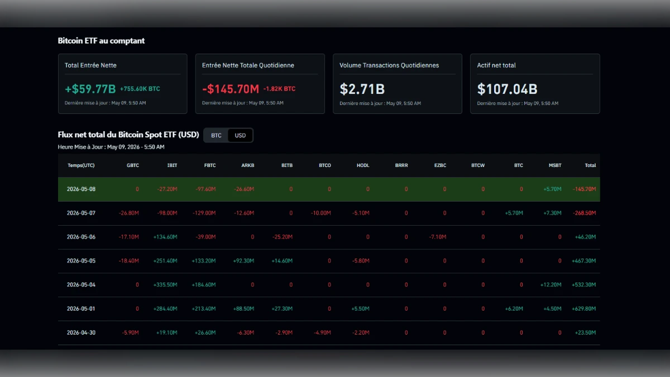
Task: Click the FBTC column header
Action: (x=210, y=165)
